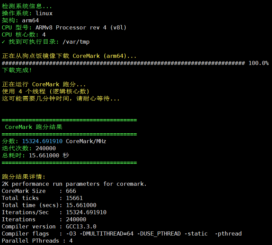The image size is (272, 245).
Task: Click the 正在运行 CoreMark 跑分 line
Action: [x=44, y=84]
